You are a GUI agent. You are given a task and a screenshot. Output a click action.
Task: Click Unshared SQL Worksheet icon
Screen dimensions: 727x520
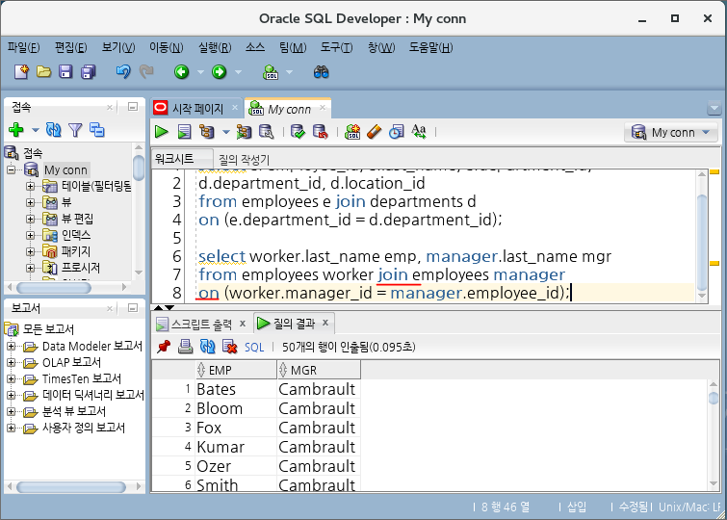(352, 132)
